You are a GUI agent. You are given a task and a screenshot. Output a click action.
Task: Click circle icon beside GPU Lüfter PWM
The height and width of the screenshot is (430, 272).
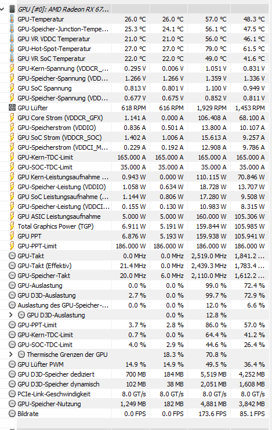(12, 364)
